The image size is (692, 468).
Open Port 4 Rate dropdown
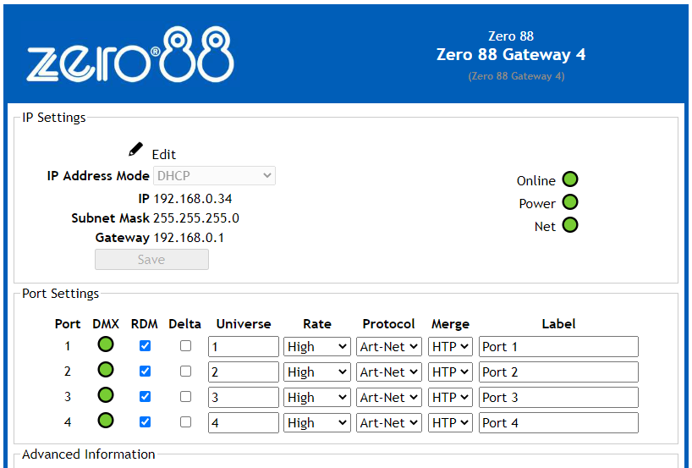point(317,423)
